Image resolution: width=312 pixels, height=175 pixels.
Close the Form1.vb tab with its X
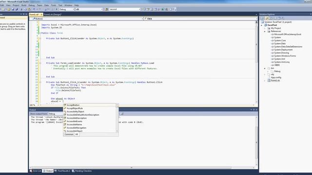[41, 15]
